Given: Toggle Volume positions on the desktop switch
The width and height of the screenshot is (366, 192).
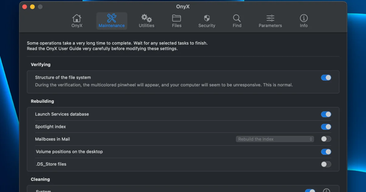Looking at the screenshot, I should pos(326,152).
